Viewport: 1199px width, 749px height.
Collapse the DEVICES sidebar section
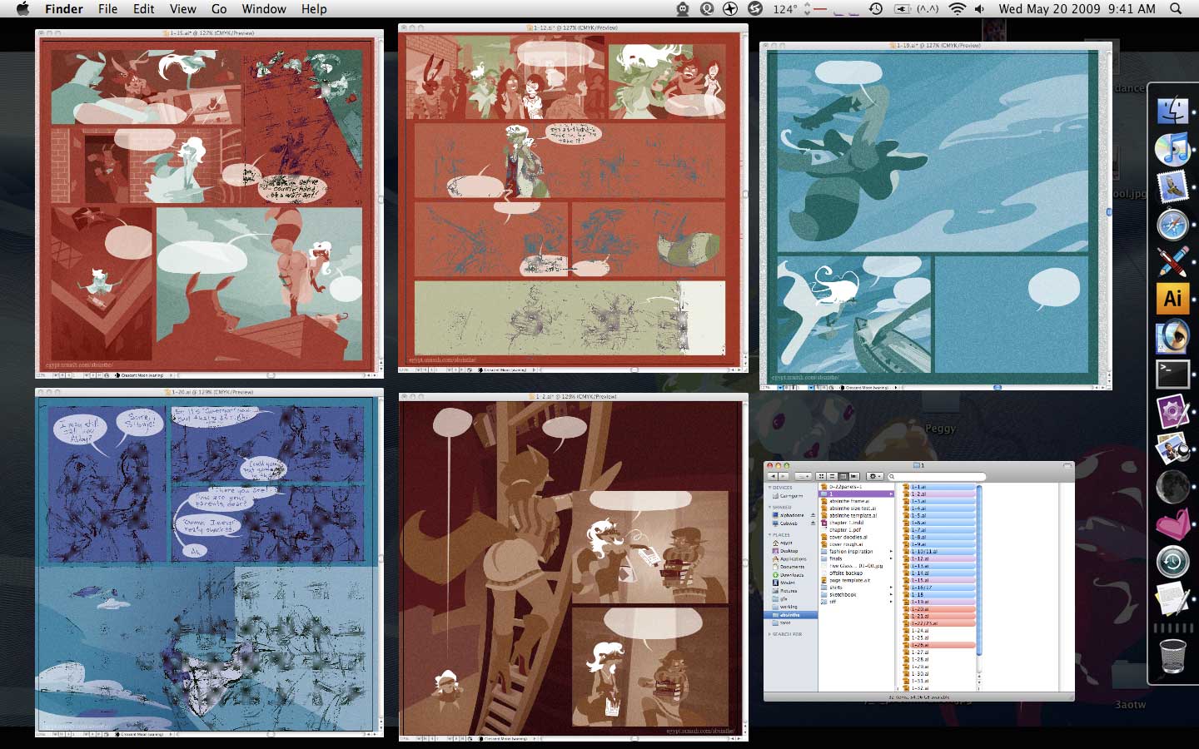pyautogui.click(x=769, y=488)
